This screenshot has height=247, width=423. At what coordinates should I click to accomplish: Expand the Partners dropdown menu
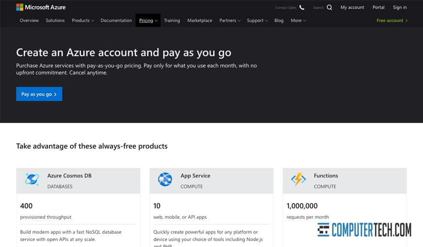tap(230, 20)
